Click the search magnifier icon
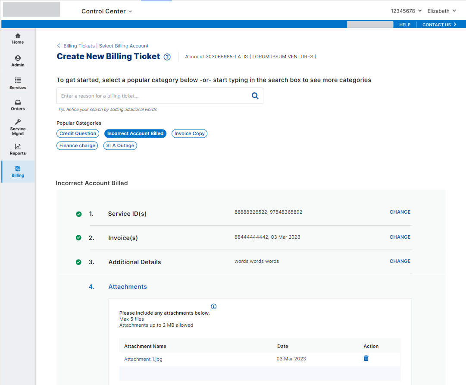The width and height of the screenshot is (466, 385). tap(255, 95)
